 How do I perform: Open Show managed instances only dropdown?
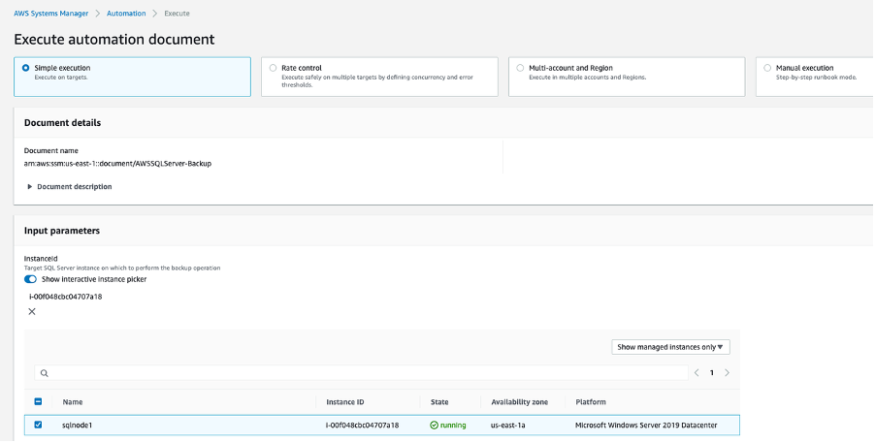(x=670, y=347)
